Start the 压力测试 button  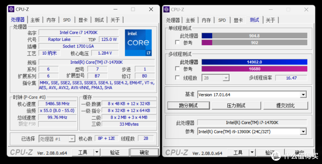(236, 106)
